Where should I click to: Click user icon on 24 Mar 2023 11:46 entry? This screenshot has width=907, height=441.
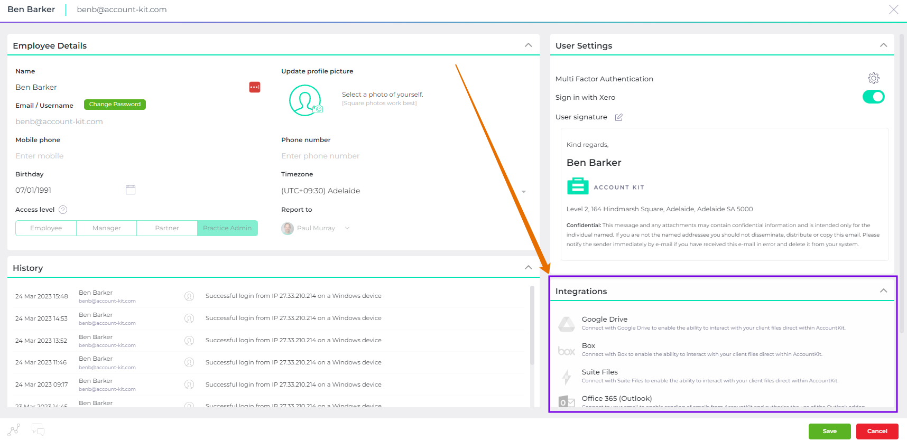click(x=189, y=362)
